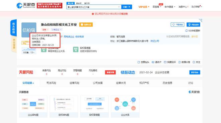Image resolution: width=221 pixels, height=123 pixels.
Task: Switch to the 讨论 tab
Action: click(x=191, y=83)
